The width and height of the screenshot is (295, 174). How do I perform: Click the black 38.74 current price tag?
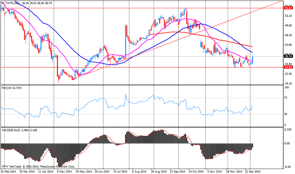coord(288,56)
